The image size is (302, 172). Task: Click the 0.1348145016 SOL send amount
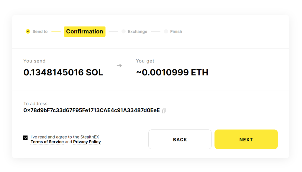pos(63,72)
